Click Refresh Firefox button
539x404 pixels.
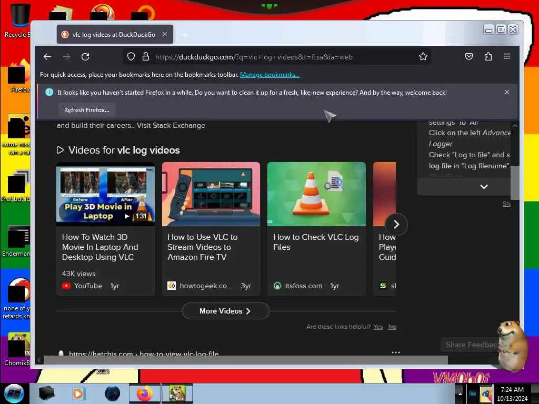[x=87, y=110]
